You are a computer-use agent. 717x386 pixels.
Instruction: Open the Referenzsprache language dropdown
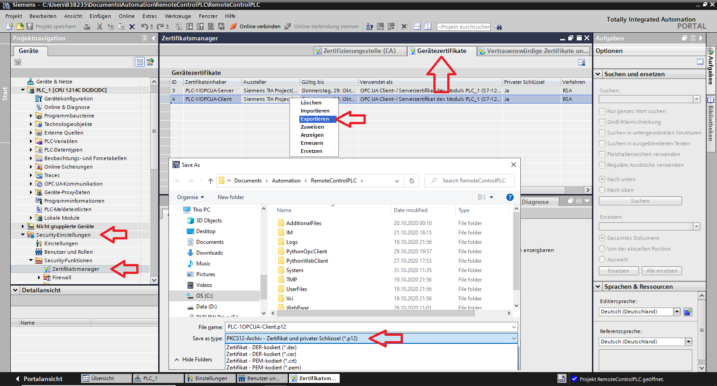688,342
